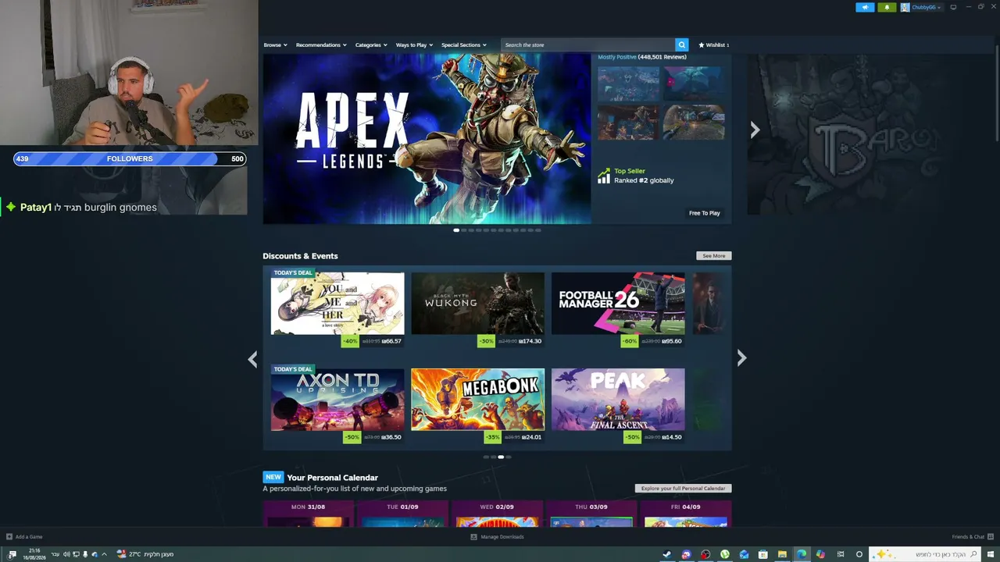Show next featured game in main carousel
This screenshot has height=562, width=1000.
pos(755,130)
